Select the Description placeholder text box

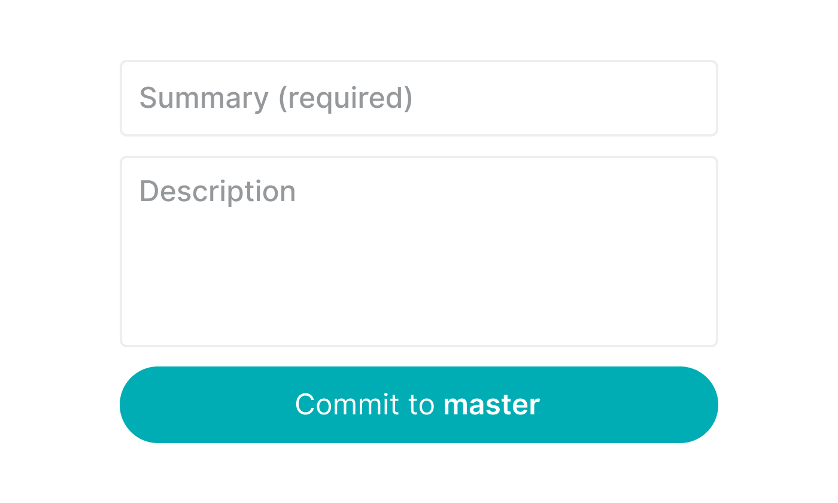(x=419, y=251)
